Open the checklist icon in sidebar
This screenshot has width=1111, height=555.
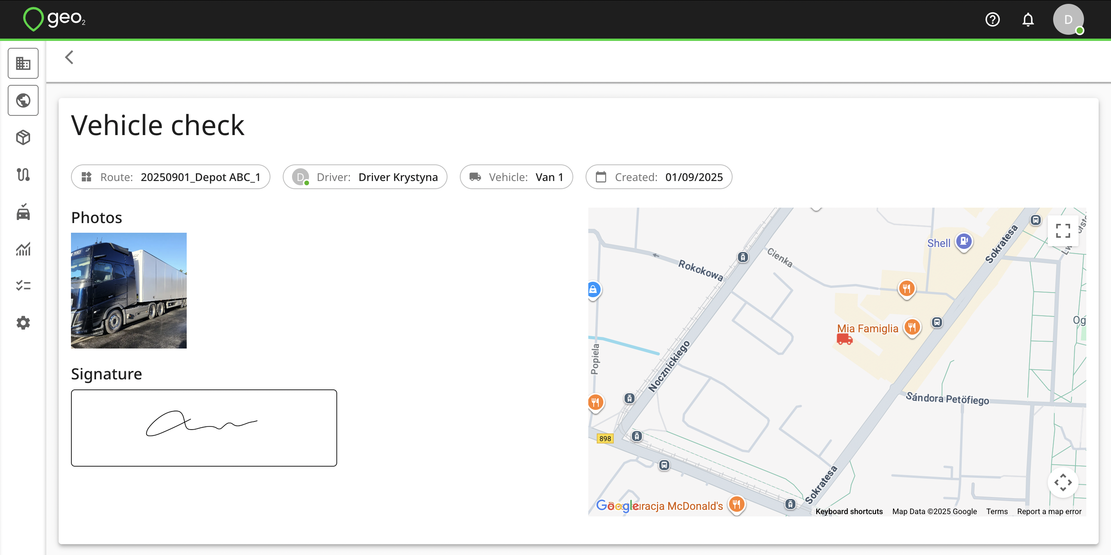[x=23, y=286]
